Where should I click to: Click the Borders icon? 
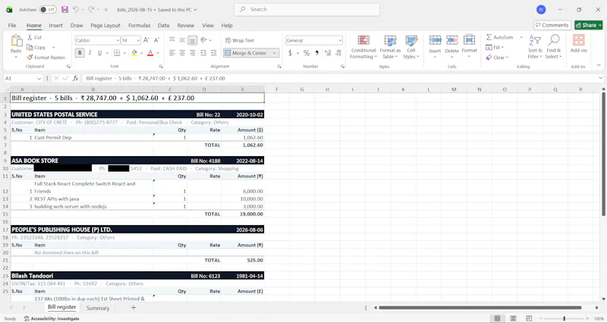(117, 52)
